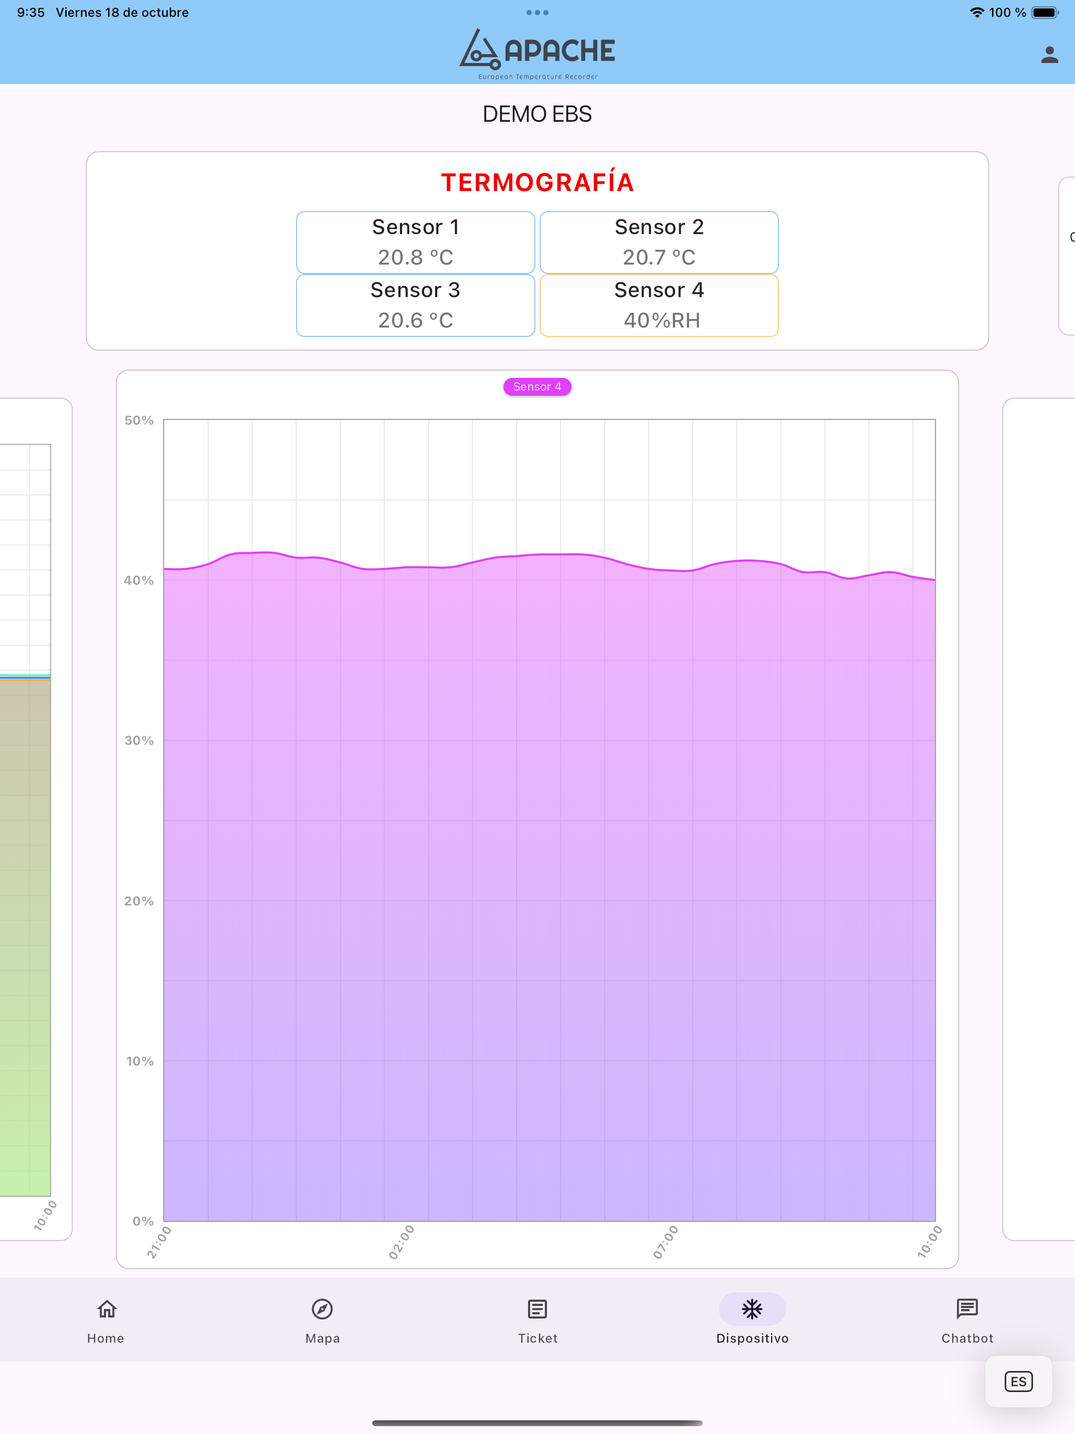Screen dimensions: 1075x1434
Task: Tap the Sensor 4 humidity chart area
Action: point(549,820)
